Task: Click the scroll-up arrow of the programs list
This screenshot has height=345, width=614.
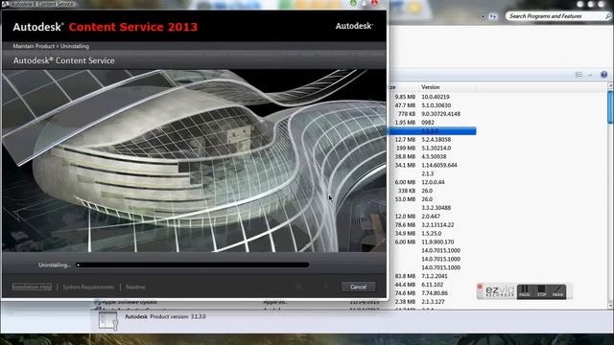Action: point(610,85)
